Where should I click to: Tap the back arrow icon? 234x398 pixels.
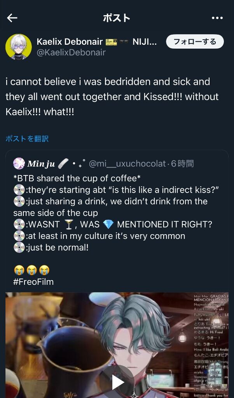pos(12,18)
